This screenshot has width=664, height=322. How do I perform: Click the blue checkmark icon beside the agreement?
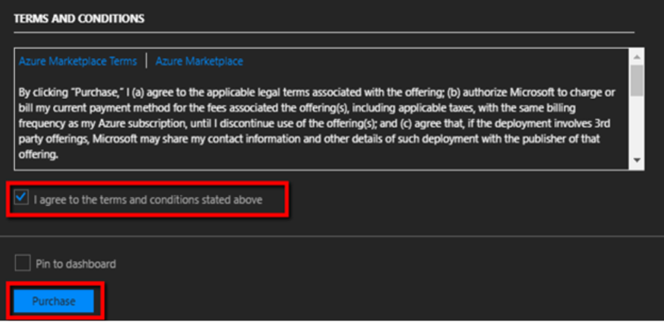[22, 199]
